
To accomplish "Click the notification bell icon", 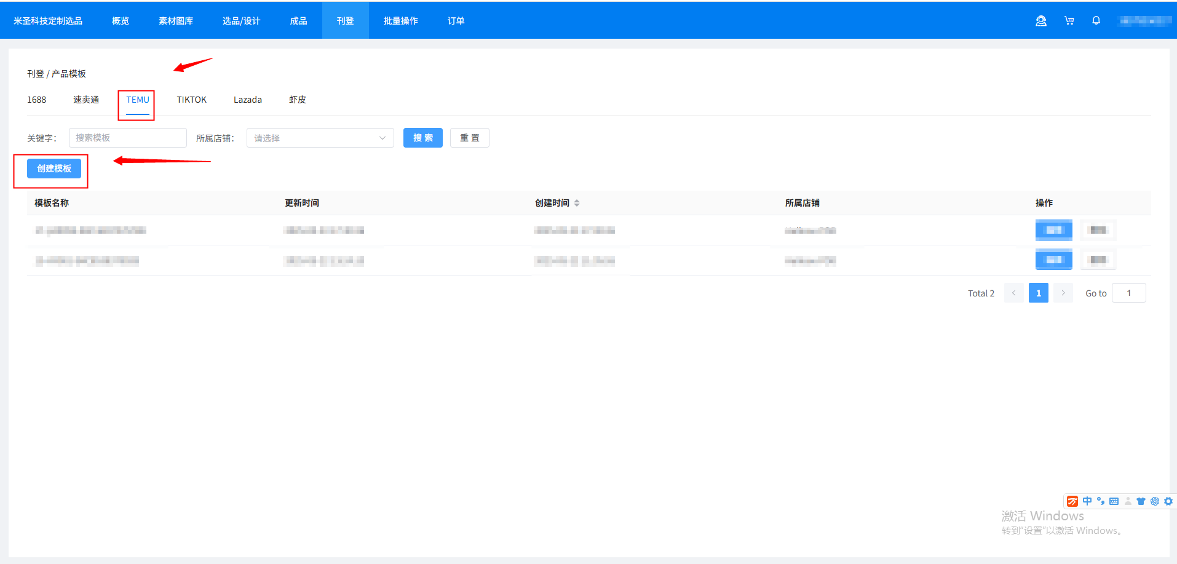I will (x=1096, y=21).
